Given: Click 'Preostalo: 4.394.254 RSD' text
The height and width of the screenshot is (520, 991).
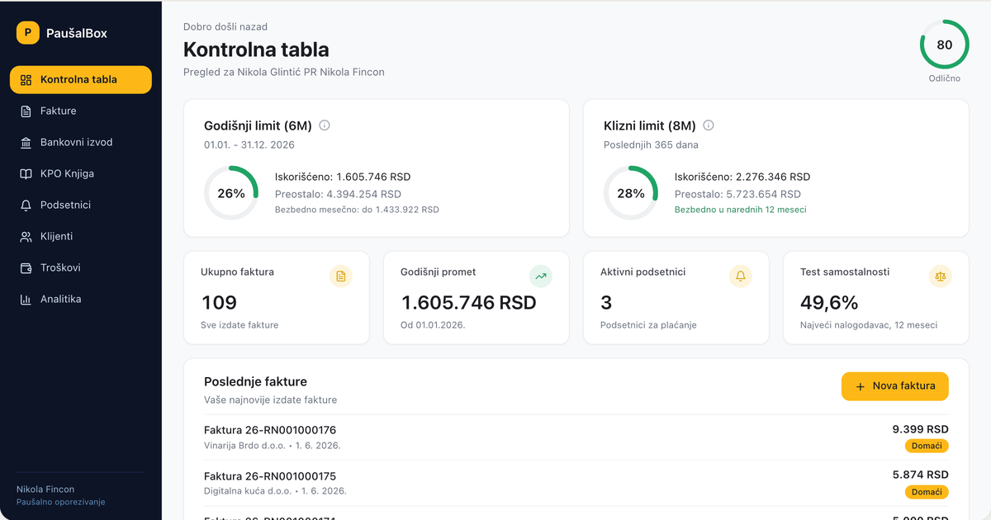Looking at the screenshot, I should pos(339,194).
